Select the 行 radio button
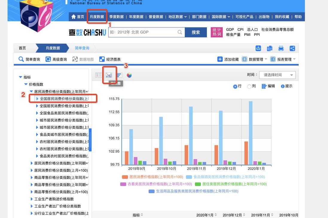 pos(235,86)
